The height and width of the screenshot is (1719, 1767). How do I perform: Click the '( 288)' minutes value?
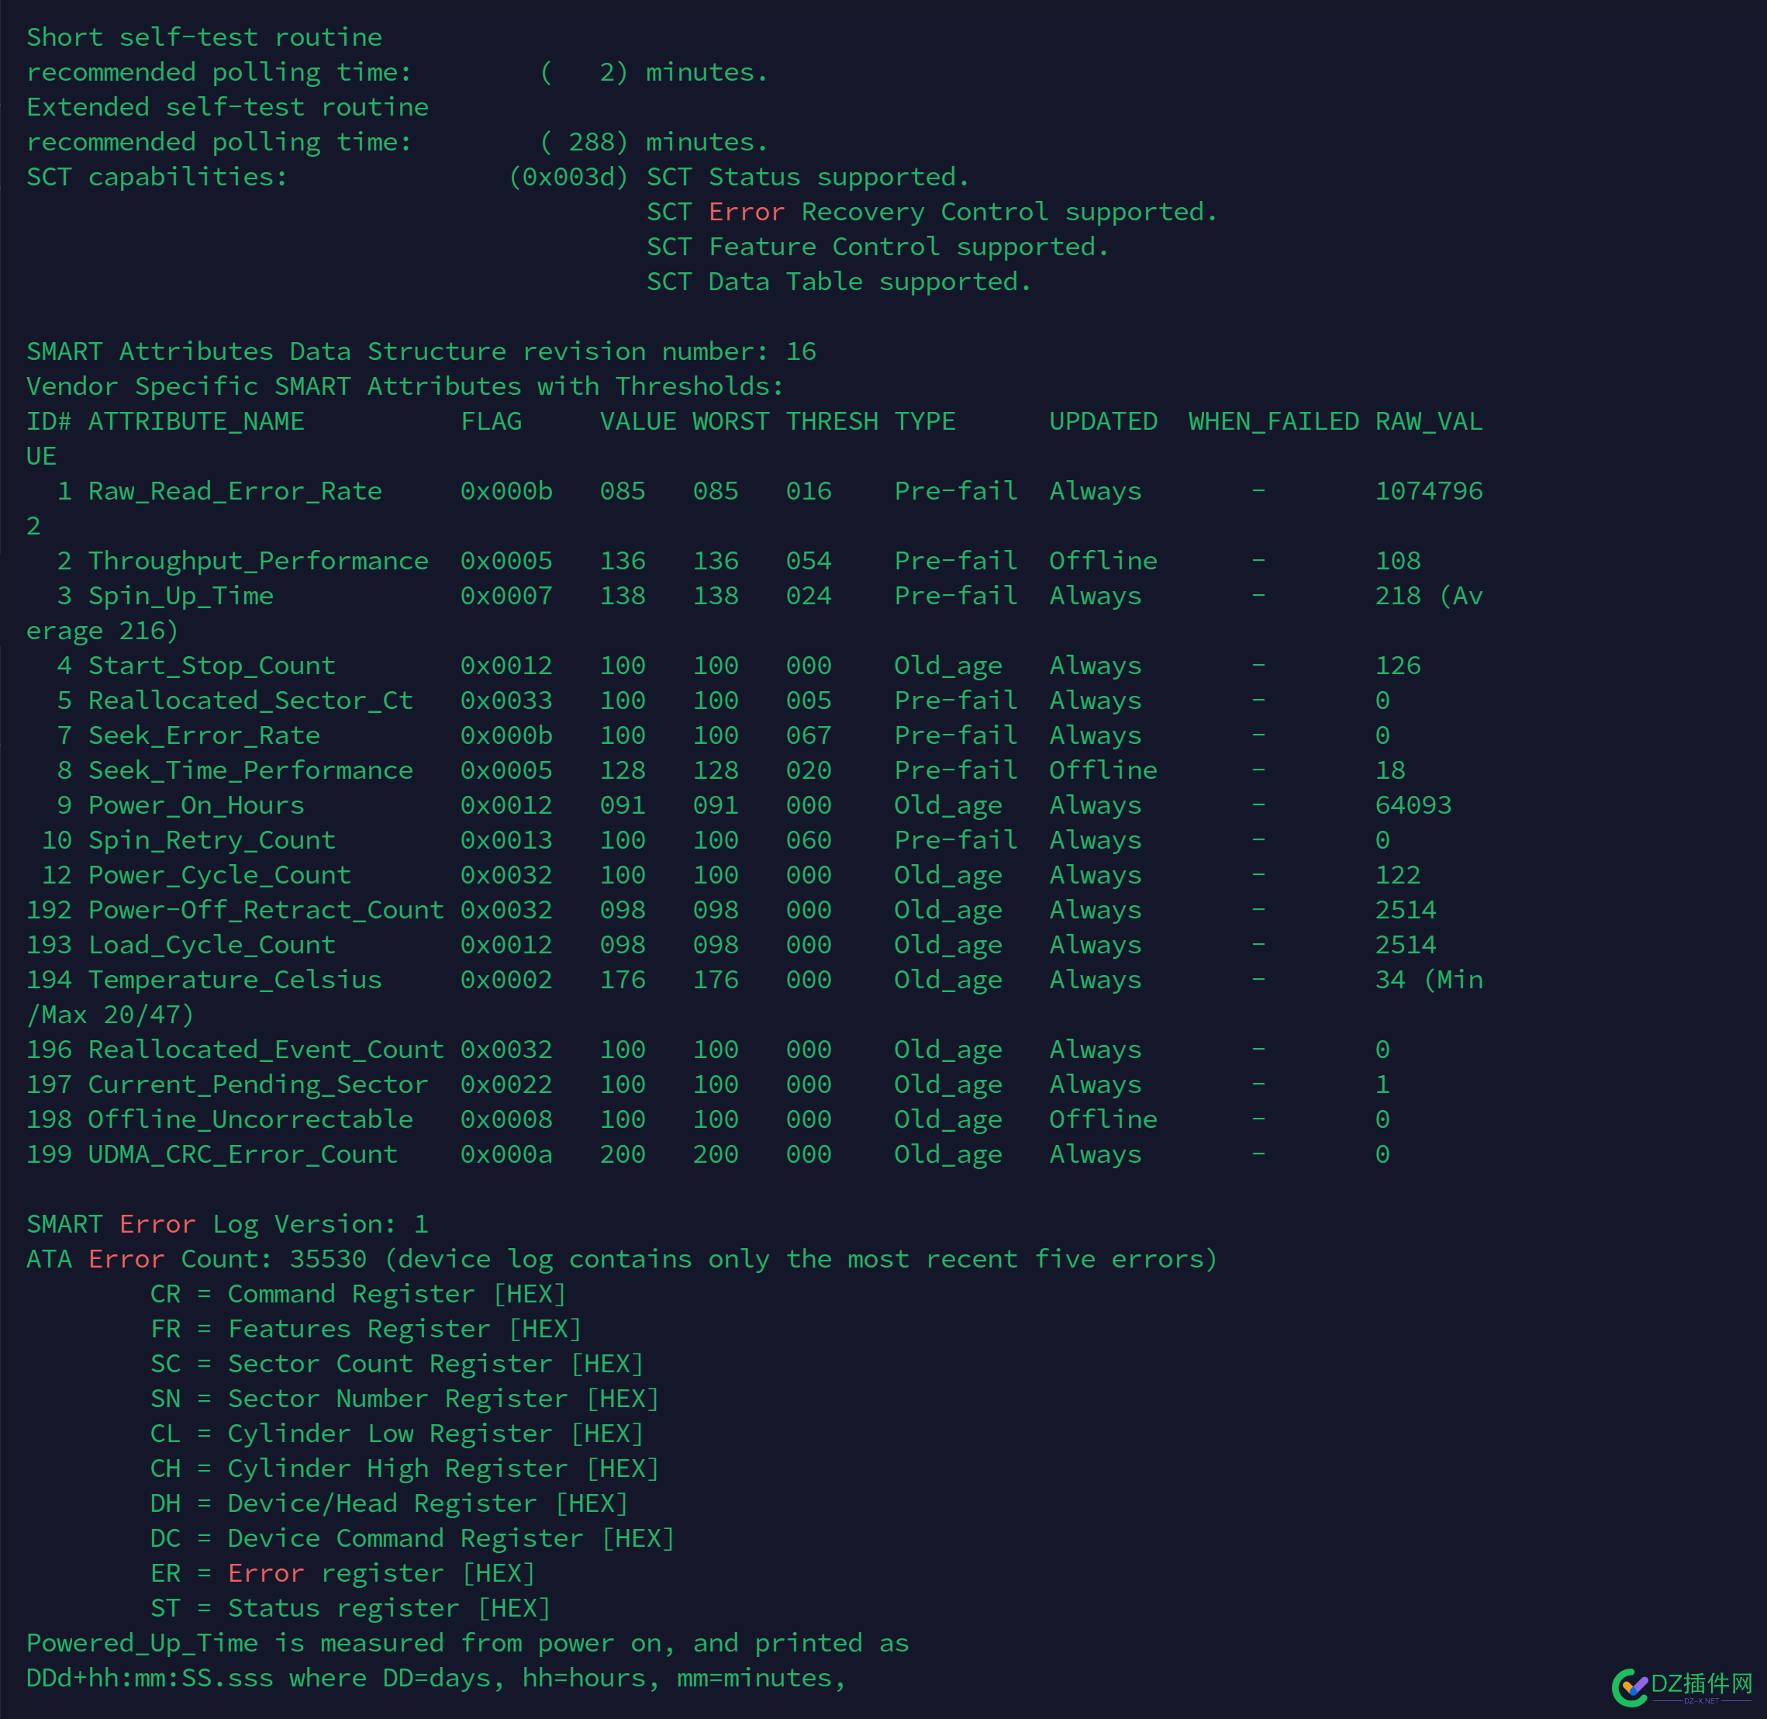pos(584,143)
